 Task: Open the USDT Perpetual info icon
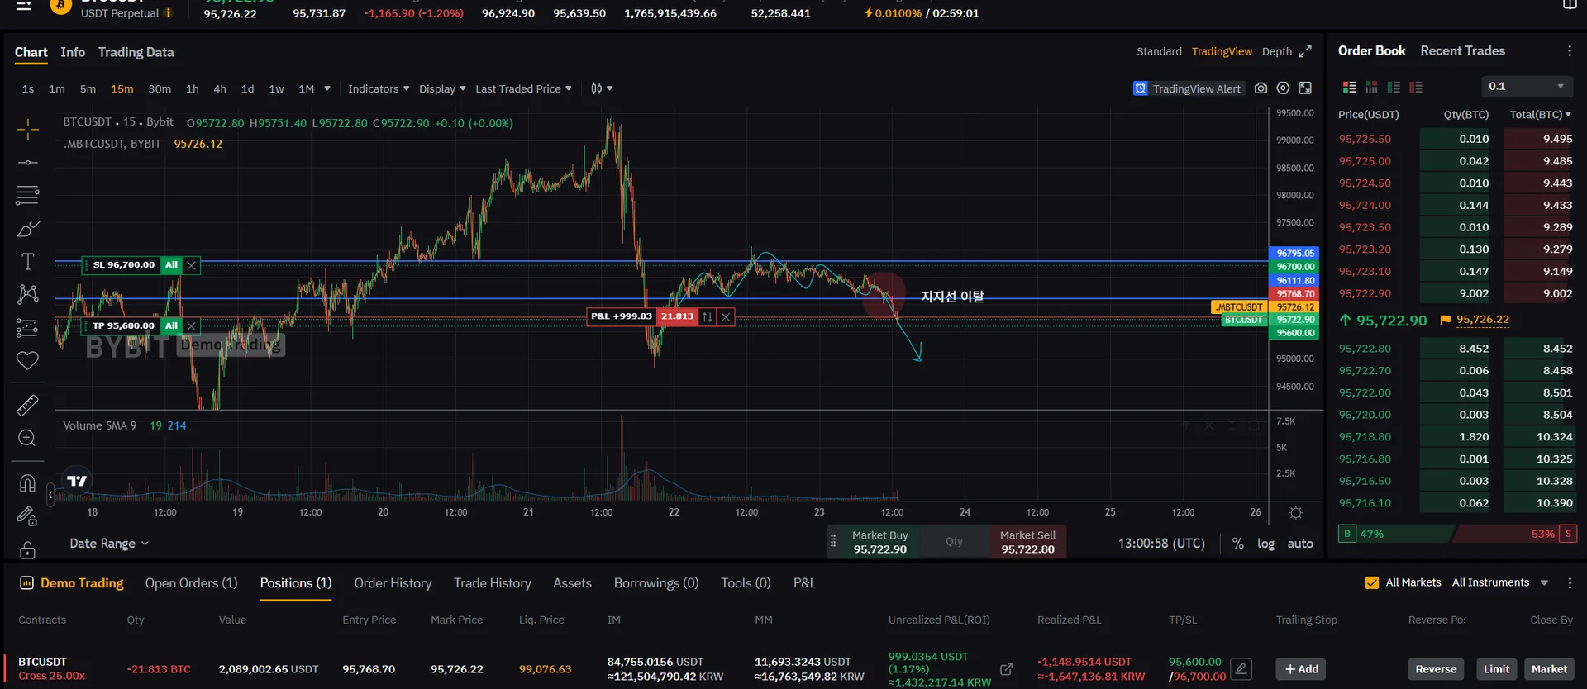(x=169, y=13)
